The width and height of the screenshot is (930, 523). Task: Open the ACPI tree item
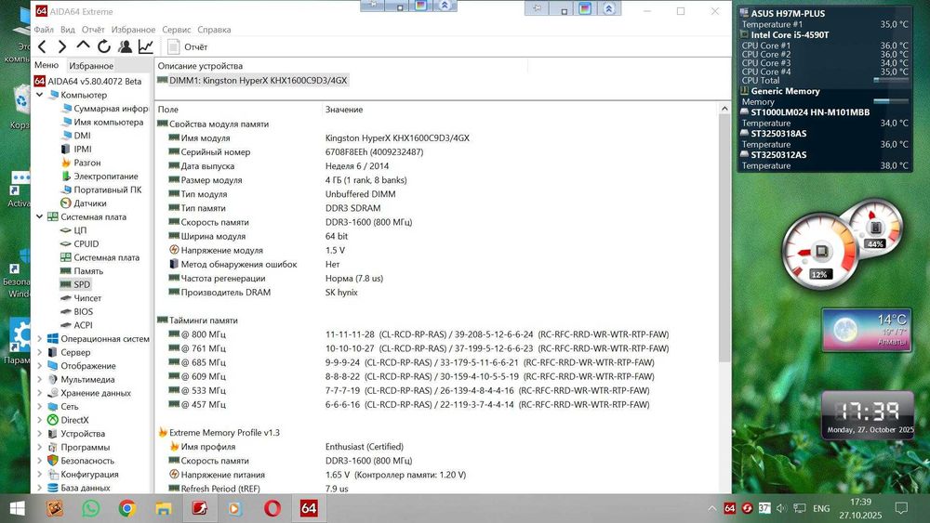pyautogui.click(x=76, y=325)
